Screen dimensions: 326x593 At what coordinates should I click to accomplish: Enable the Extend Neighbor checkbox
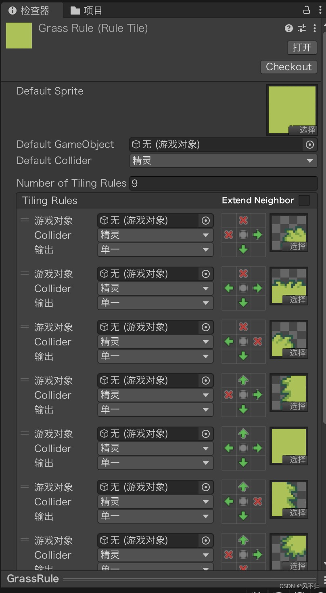click(305, 200)
